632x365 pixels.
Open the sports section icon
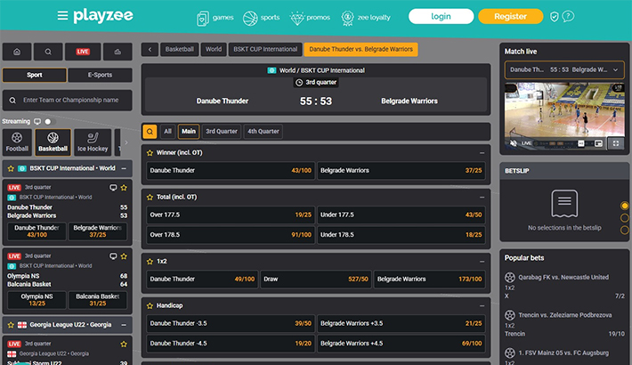click(x=250, y=18)
